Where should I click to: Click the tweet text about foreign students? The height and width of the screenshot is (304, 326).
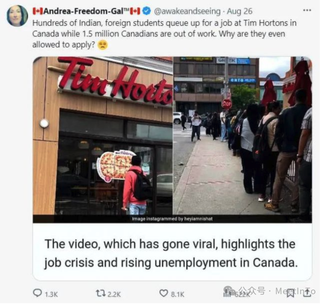tap(164, 34)
